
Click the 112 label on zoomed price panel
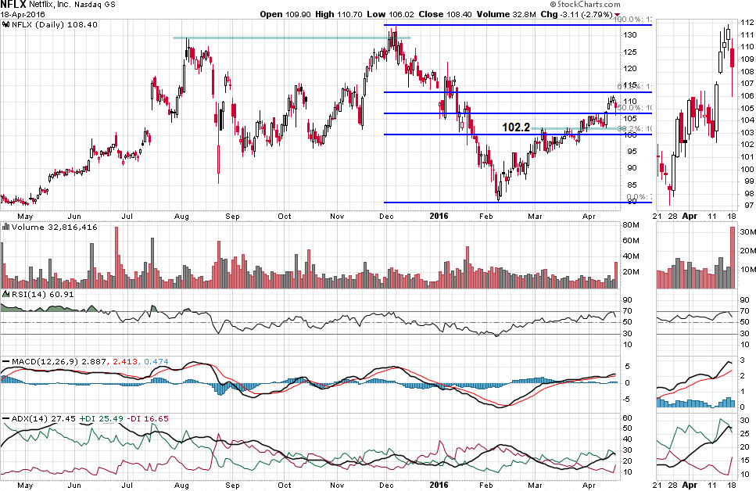[747, 22]
